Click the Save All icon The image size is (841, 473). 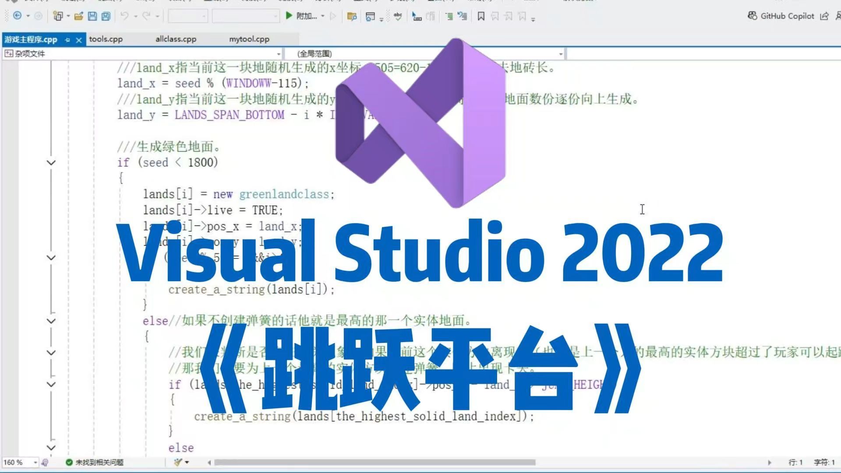106,16
